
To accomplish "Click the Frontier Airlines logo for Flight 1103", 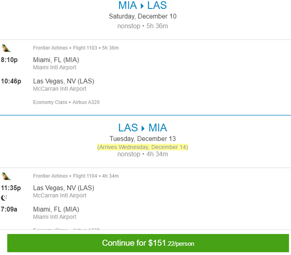I will click(6, 48).
